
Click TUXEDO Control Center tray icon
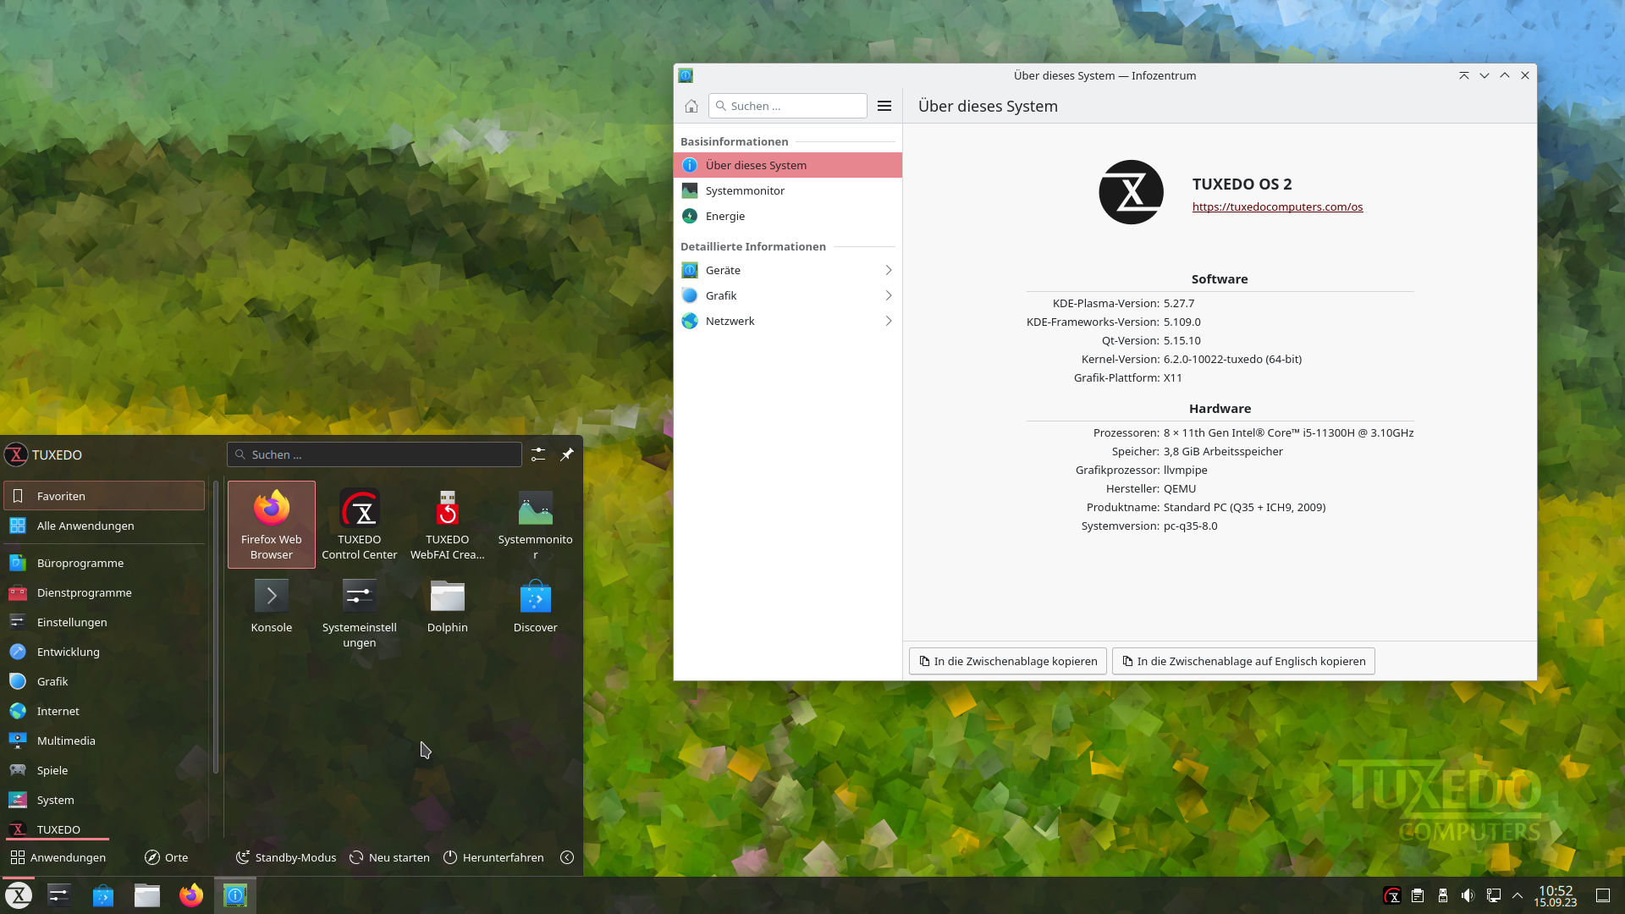(x=1392, y=895)
